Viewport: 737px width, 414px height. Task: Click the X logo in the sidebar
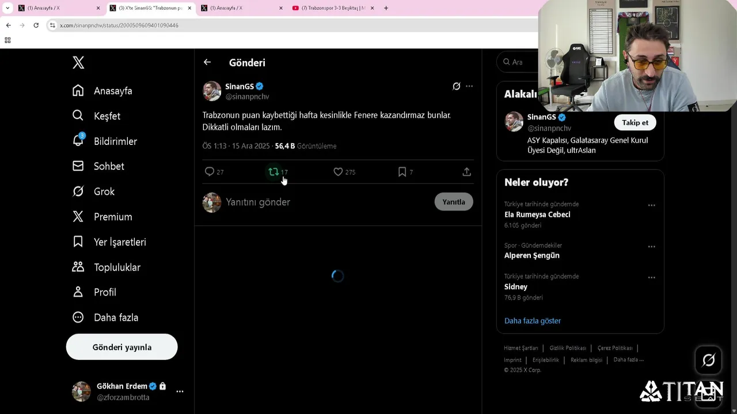tap(78, 63)
